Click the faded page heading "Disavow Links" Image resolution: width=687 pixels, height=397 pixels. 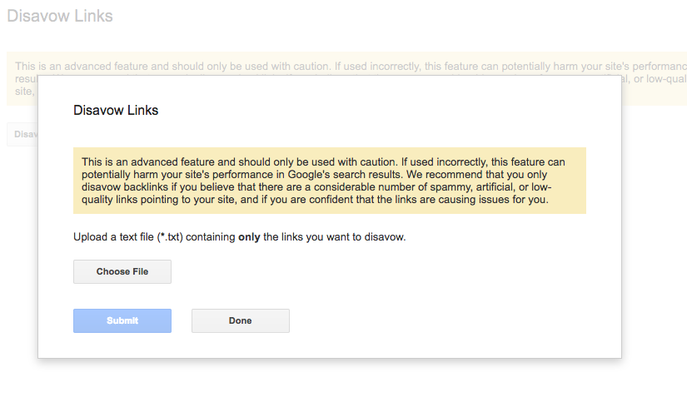tap(60, 16)
